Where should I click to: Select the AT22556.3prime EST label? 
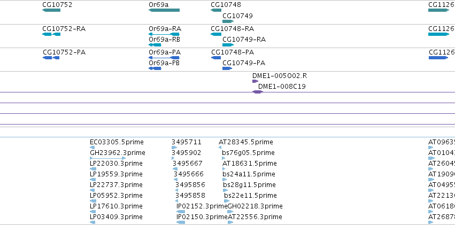(255, 217)
